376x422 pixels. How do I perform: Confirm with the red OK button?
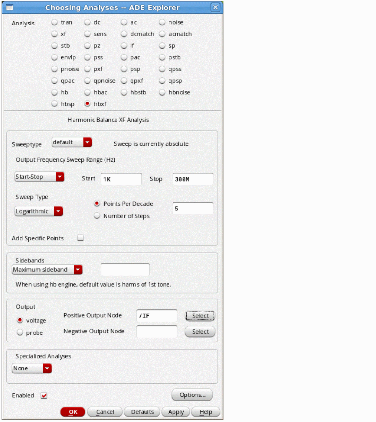73,412
